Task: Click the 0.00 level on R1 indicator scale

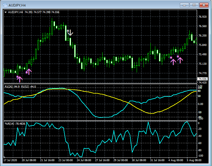Action: pyautogui.click(x=200, y=104)
